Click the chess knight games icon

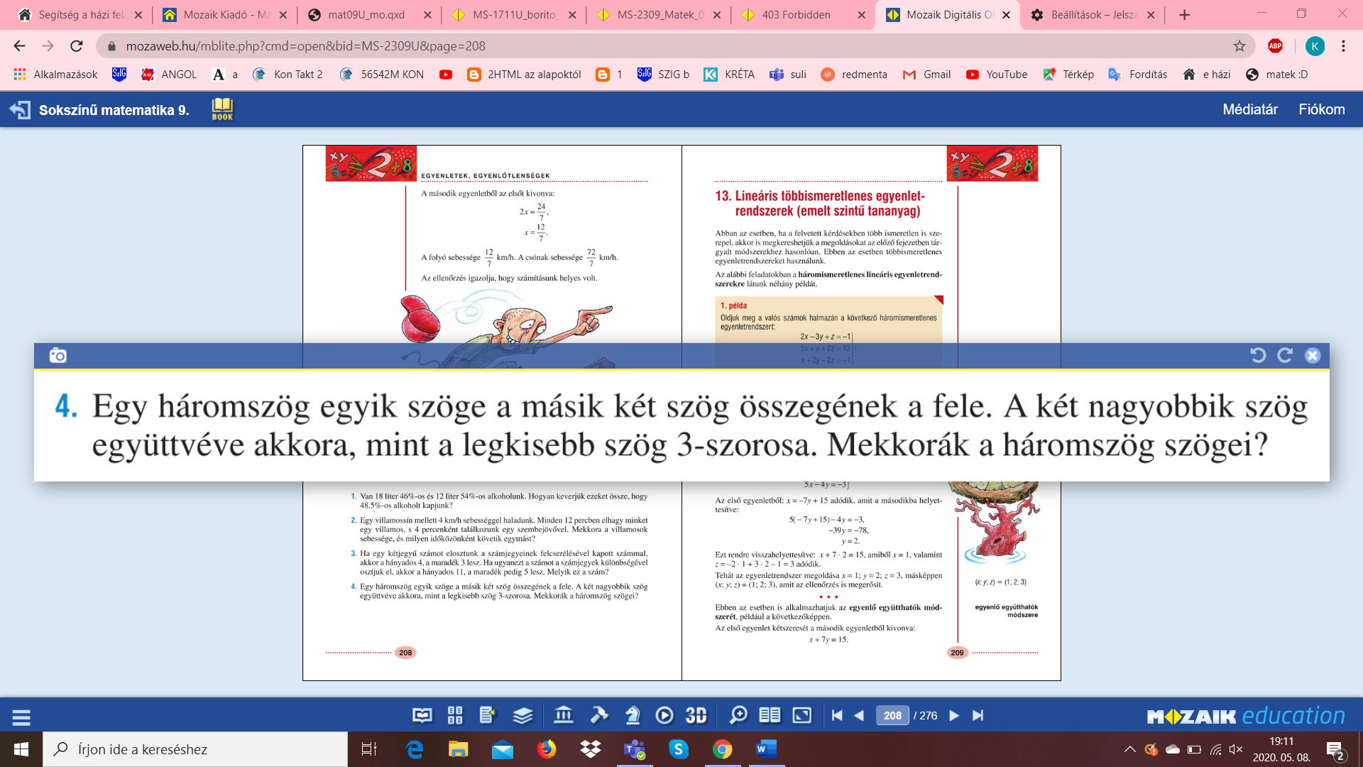point(632,715)
